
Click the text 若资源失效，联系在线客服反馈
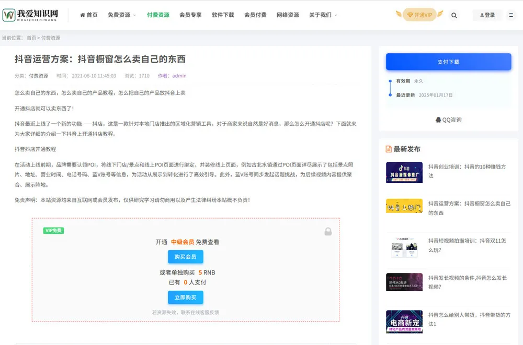point(186,312)
